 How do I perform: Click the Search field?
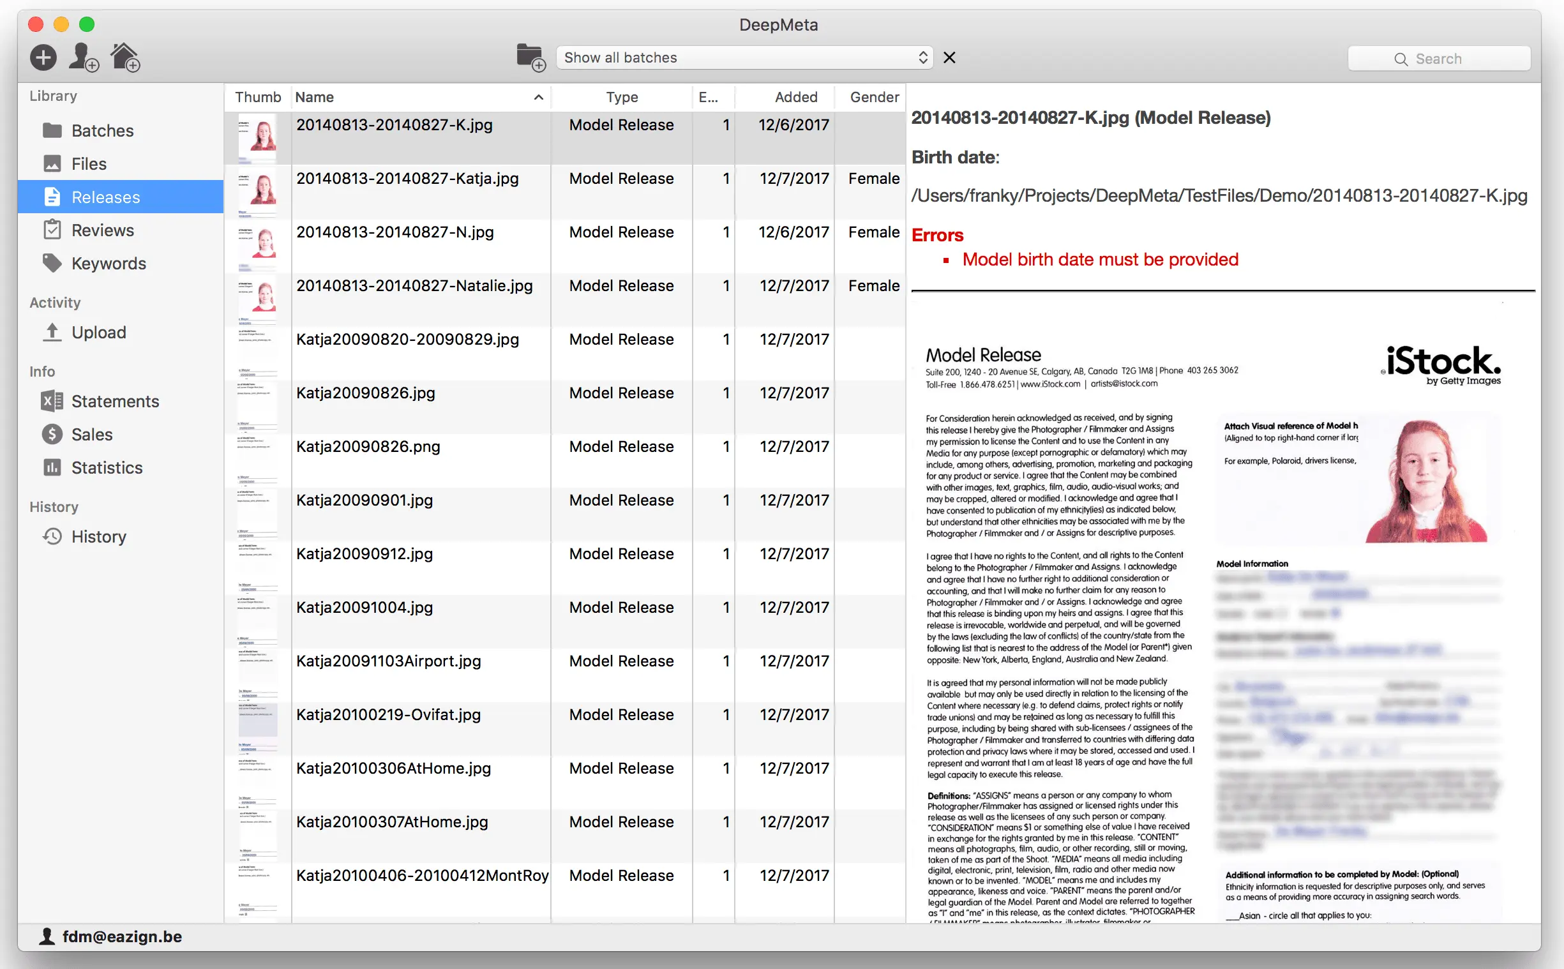(1439, 59)
